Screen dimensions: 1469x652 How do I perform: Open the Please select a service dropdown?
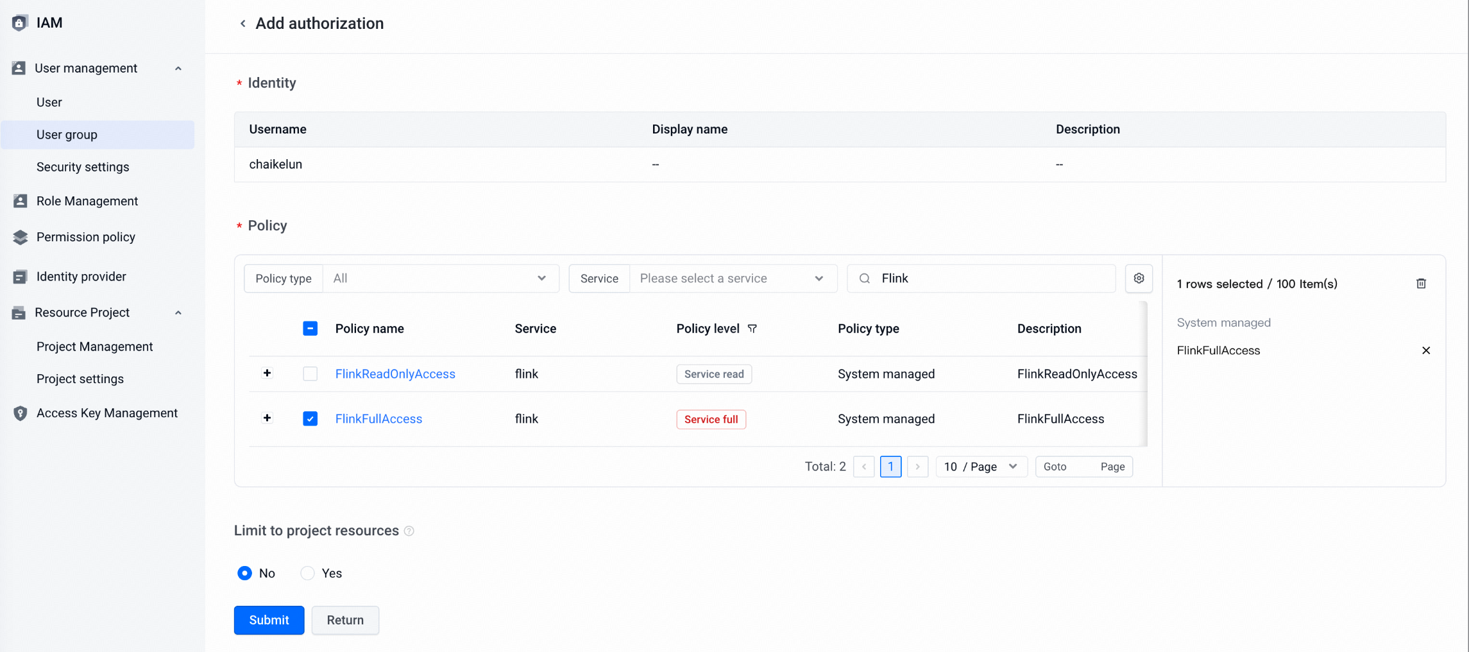(733, 279)
